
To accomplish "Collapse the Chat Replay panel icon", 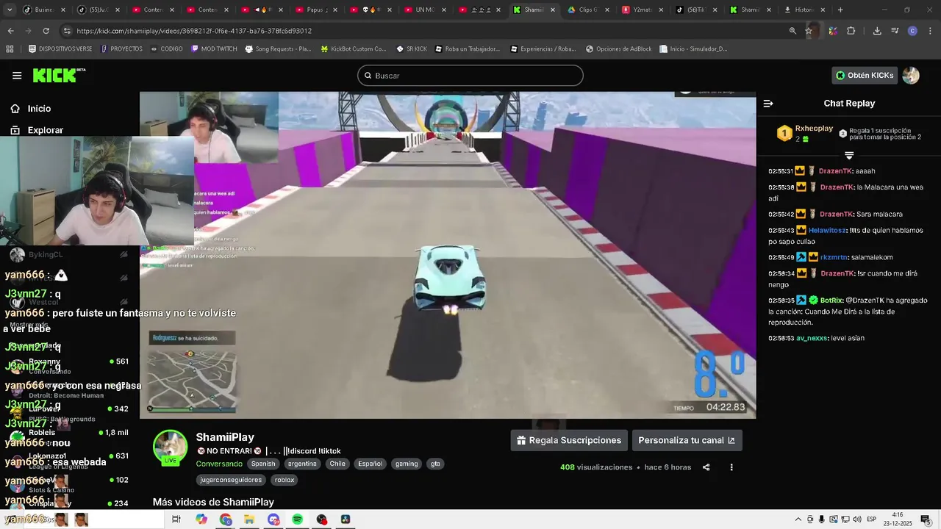I will (x=768, y=104).
